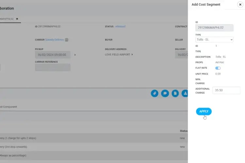Click the Carrier Reference input field
245x163 pixels.
[53, 67]
